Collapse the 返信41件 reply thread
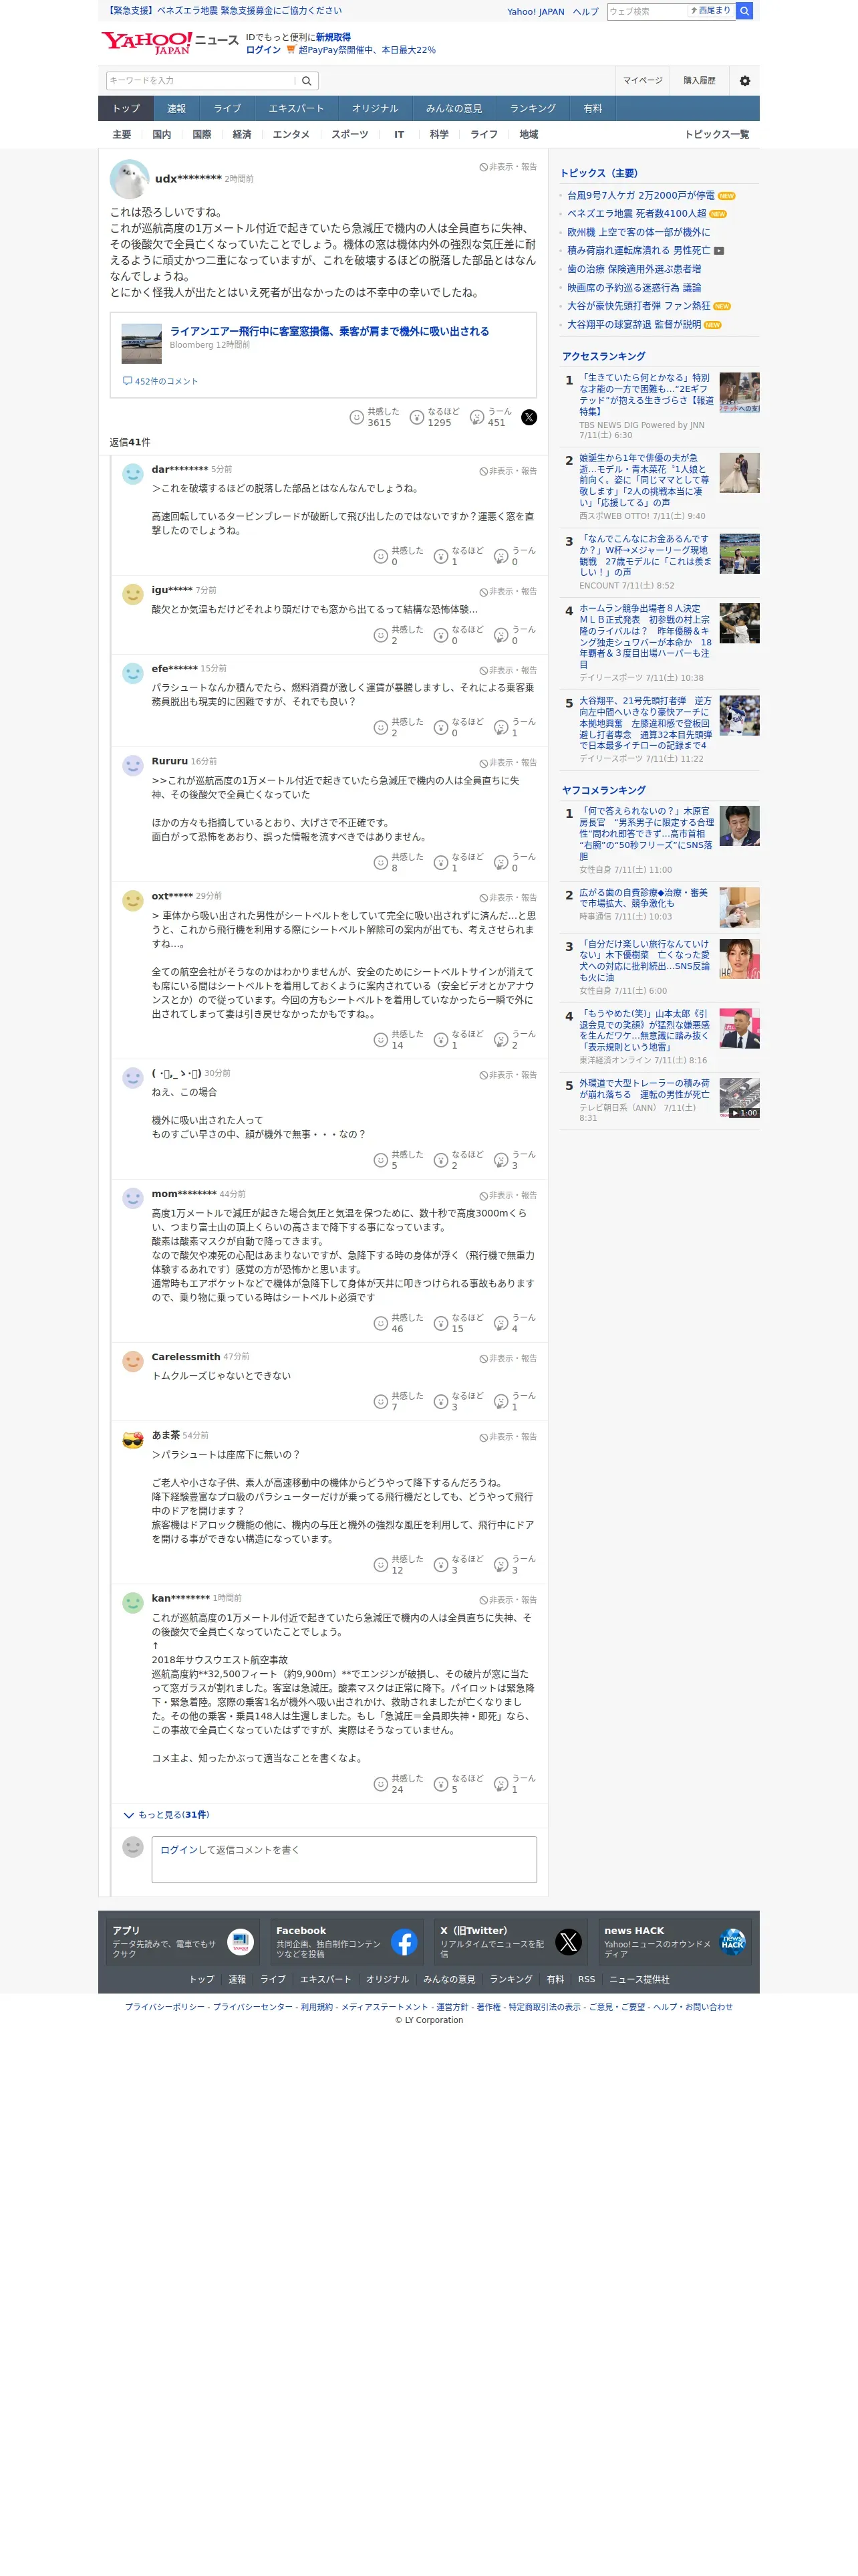 [130, 442]
